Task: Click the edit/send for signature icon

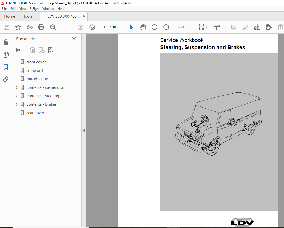Action: [268, 27]
